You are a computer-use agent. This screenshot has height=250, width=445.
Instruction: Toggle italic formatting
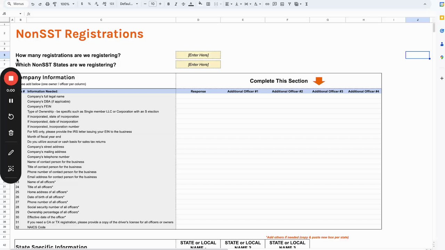click(x=176, y=4)
